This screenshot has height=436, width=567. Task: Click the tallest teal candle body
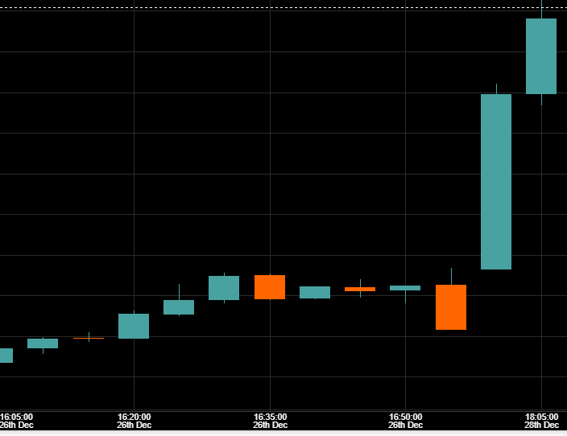496,182
